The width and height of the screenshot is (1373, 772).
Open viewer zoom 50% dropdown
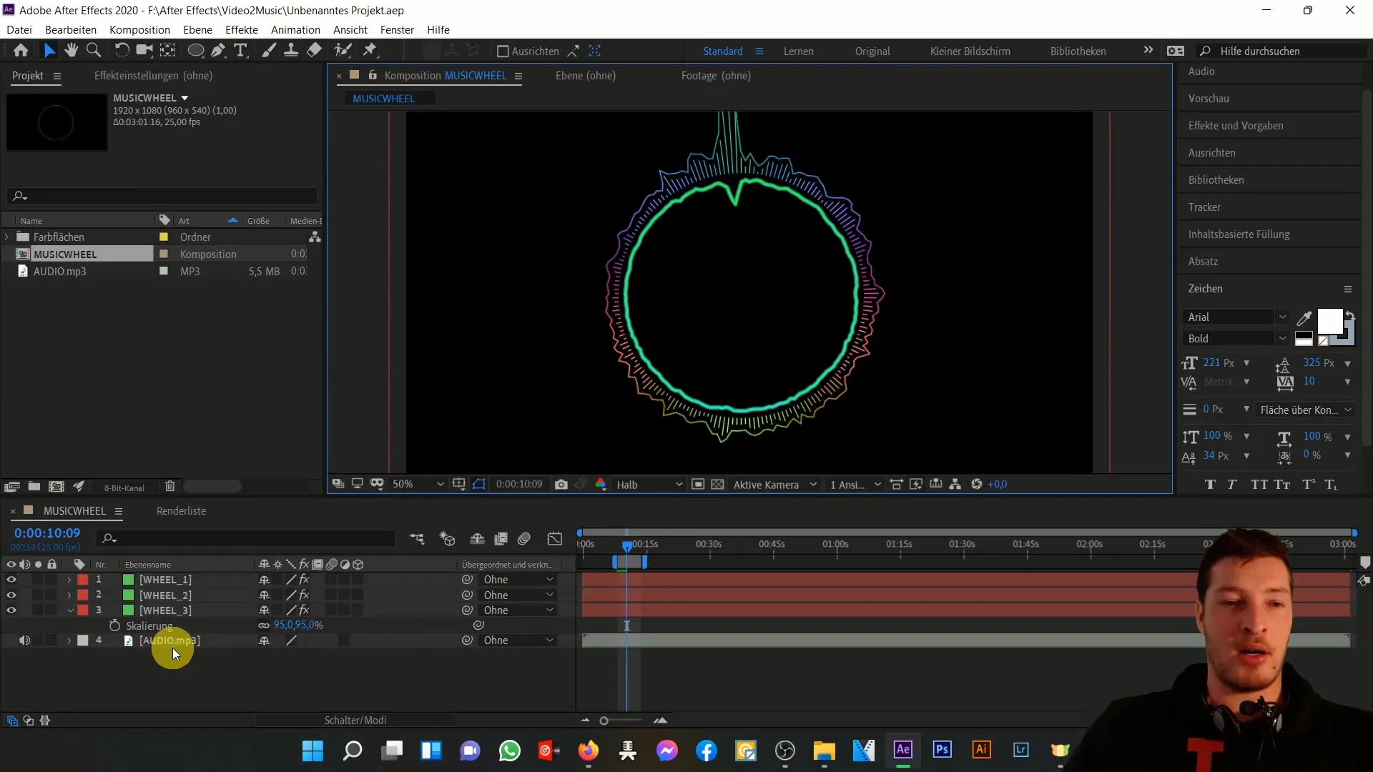[418, 485]
